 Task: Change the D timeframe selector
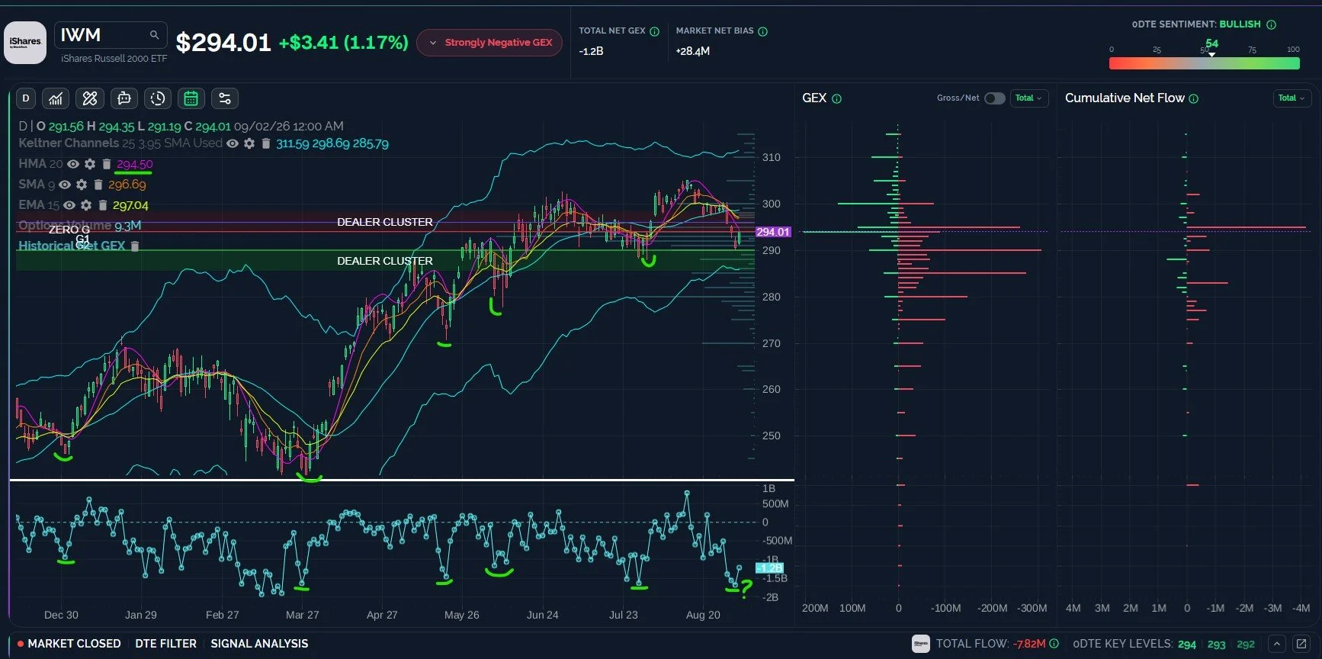click(26, 98)
